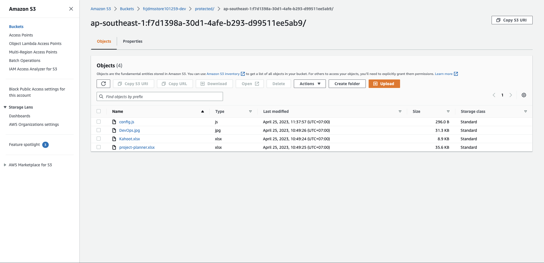Viewport: 544px width, 263px height.
Task: Sort by Storage class column arrow
Action: (526, 111)
